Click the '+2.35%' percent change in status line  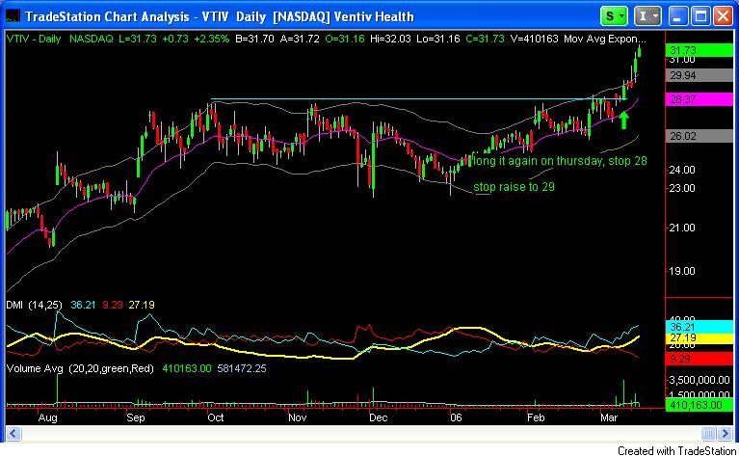211,40
